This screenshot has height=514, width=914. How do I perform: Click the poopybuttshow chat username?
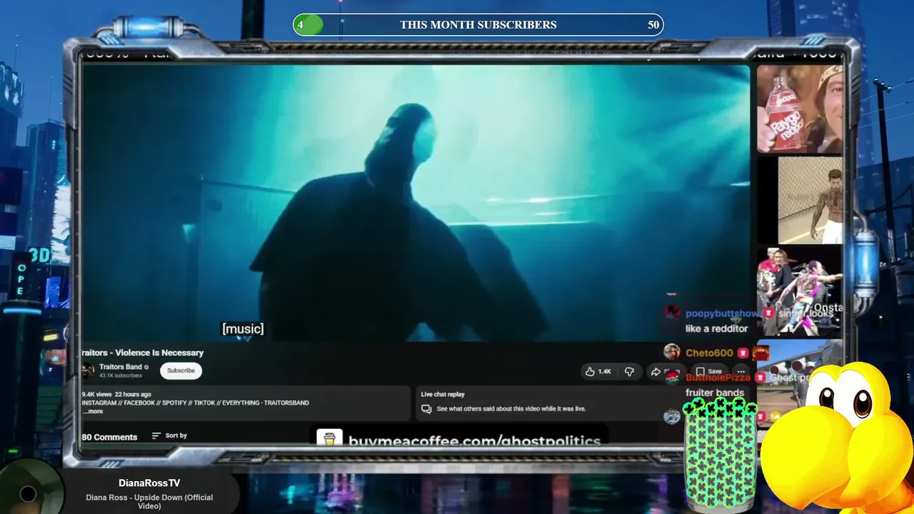click(723, 313)
